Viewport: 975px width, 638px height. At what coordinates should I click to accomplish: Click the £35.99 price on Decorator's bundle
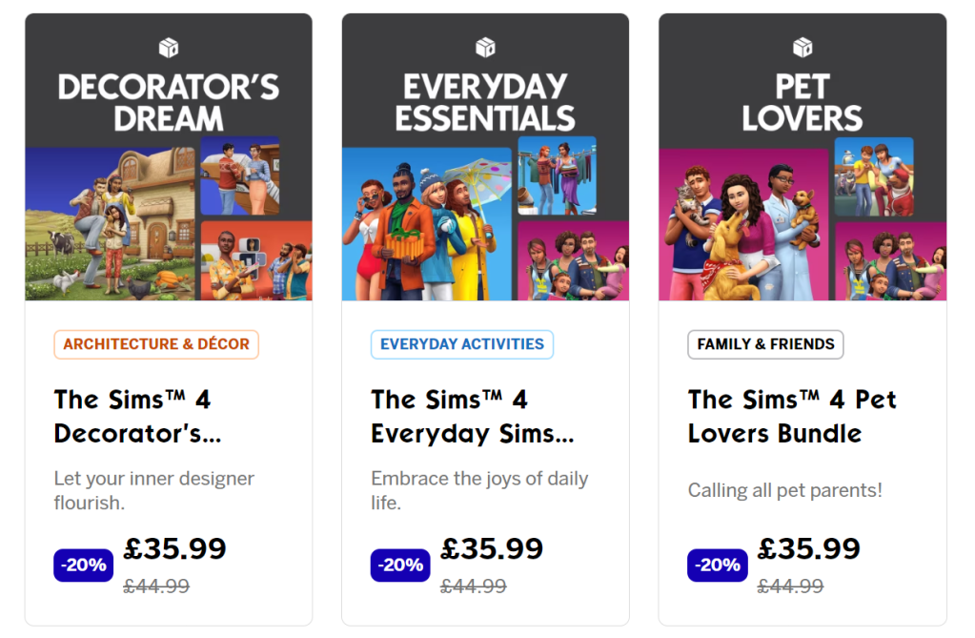pos(175,549)
